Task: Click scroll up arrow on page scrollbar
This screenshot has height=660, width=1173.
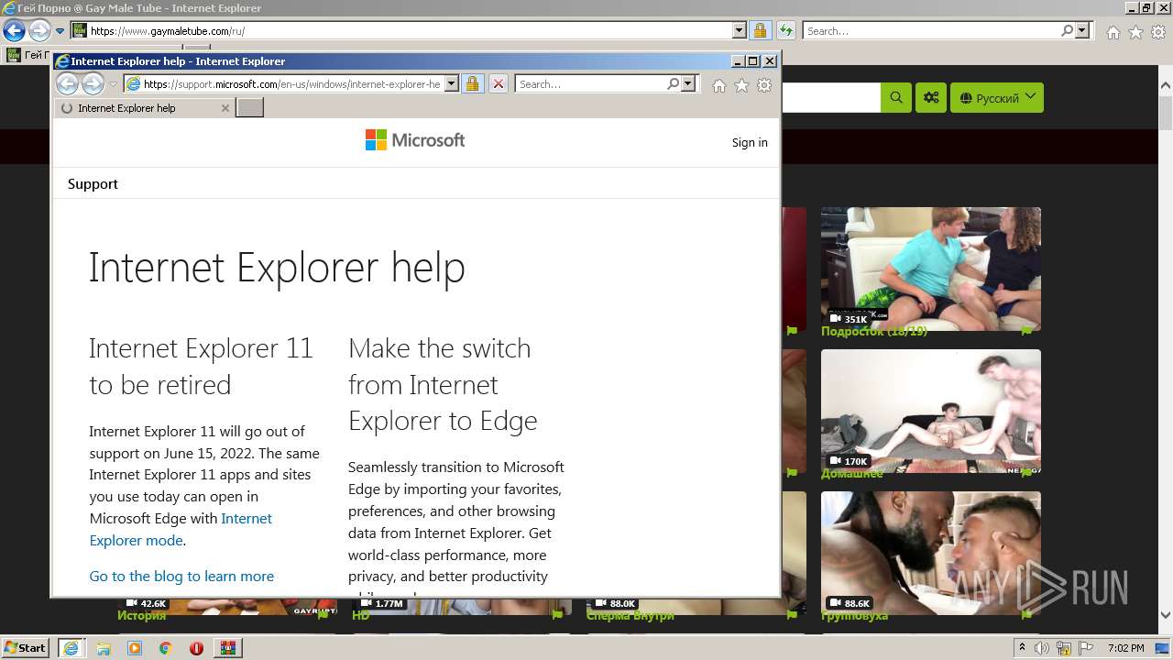Action: pyautogui.click(x=1165, y=85)
